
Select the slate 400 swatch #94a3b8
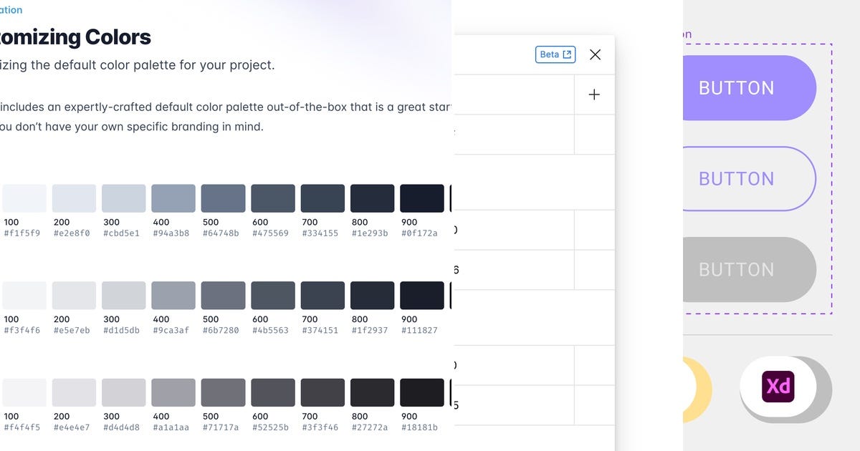point(173,198)
